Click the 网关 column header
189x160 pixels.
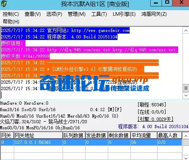pyautogui.click(x=7, y=135)
